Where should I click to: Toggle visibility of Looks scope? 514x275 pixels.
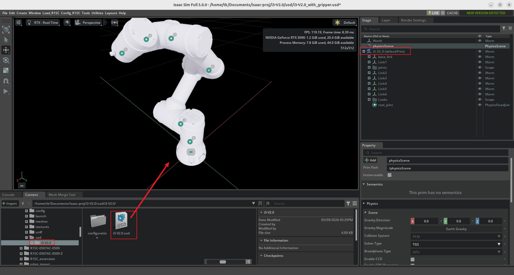(x=480, y=99)
